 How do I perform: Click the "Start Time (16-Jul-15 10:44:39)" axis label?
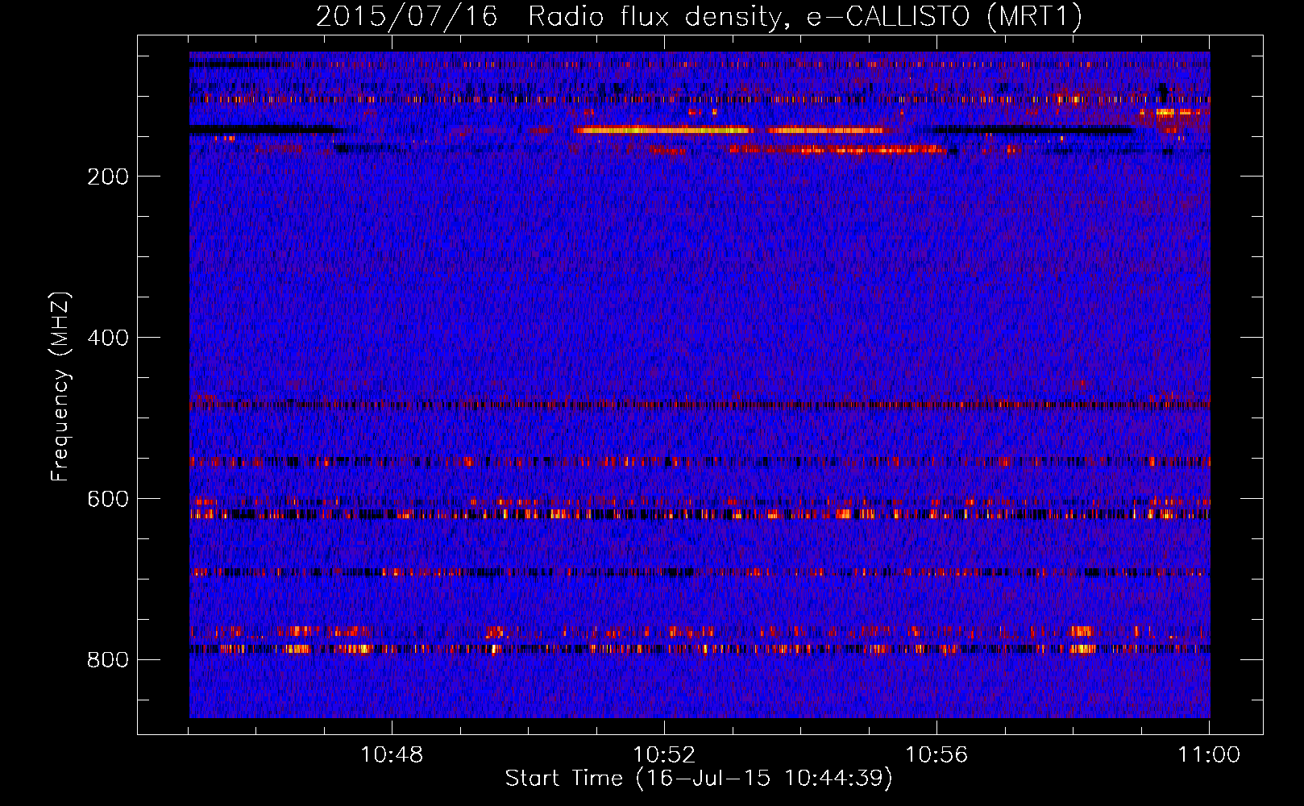pyautogui.click(x=699, y=779)
